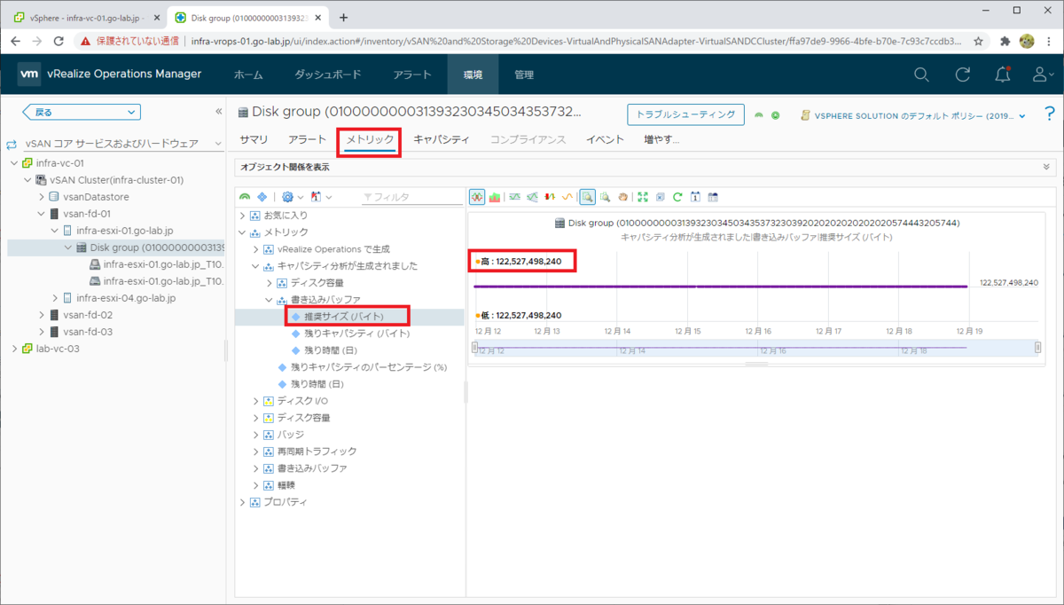Select the highlighted zoom magnifier tool

point(587,197)
